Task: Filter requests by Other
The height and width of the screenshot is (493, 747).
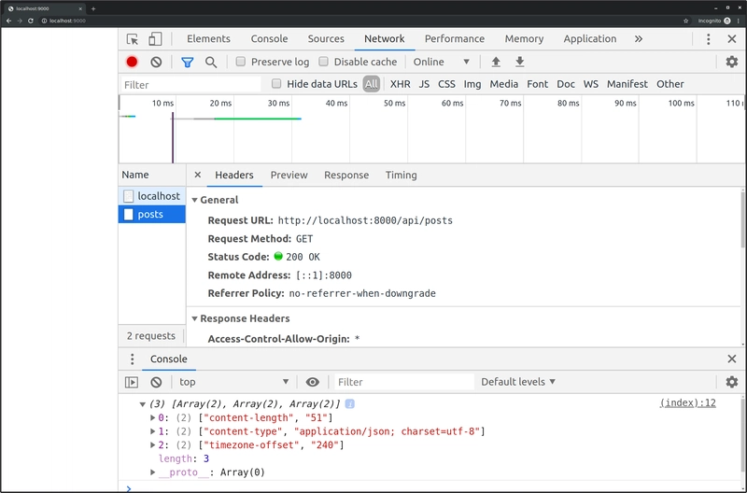Action: coord(669,84)
